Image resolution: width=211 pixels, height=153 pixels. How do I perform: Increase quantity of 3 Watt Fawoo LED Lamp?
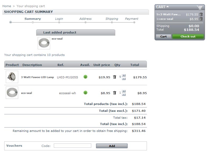124,75
